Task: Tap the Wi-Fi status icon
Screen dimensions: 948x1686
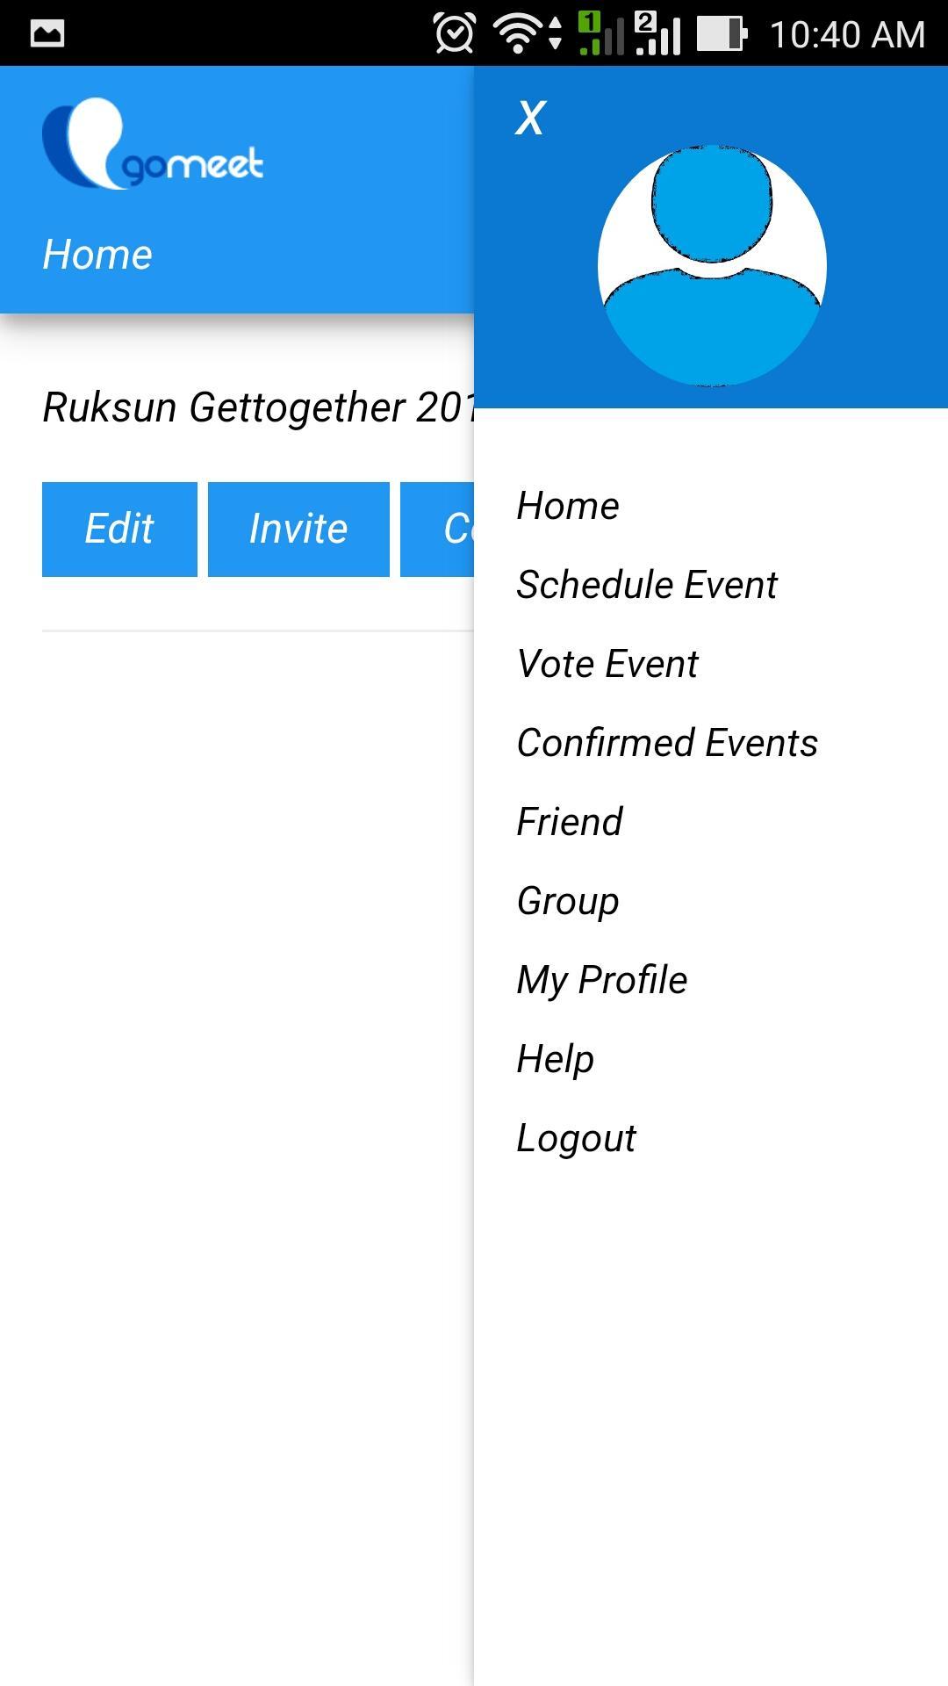Action: point(518,33)
